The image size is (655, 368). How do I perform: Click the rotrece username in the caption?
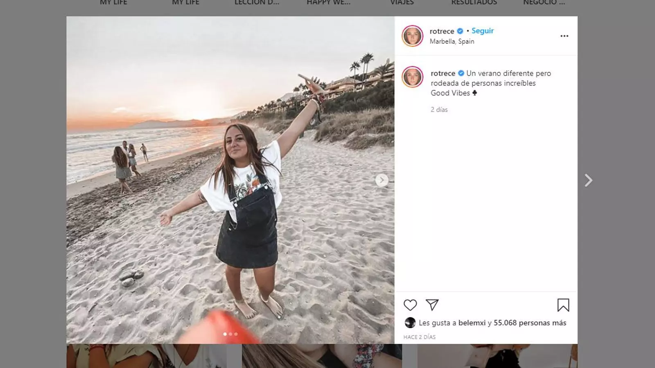(443, 73)
